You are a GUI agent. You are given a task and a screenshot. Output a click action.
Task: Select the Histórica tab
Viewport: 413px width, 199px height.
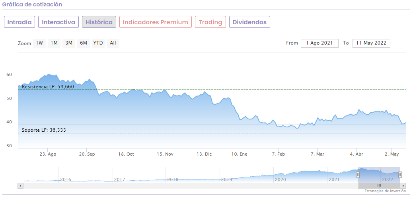[99, 22]
